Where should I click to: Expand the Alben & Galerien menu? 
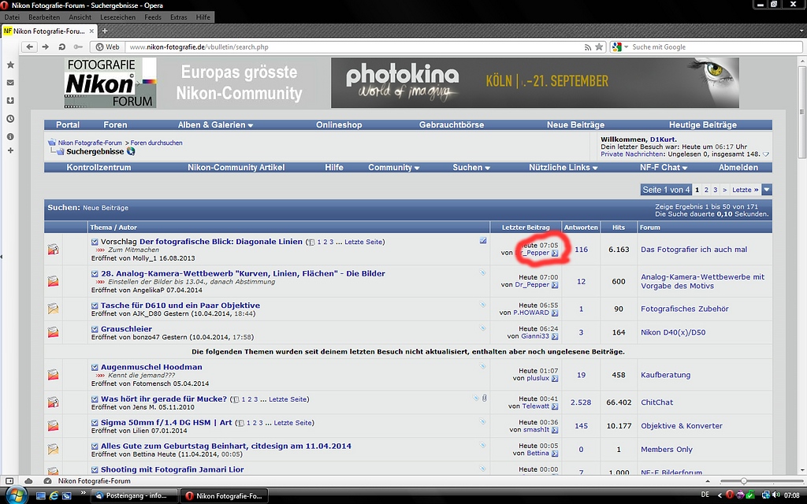tap(215, 125)
